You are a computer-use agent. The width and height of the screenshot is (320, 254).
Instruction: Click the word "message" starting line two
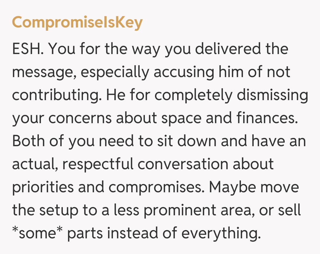click(x=44, y=72)
